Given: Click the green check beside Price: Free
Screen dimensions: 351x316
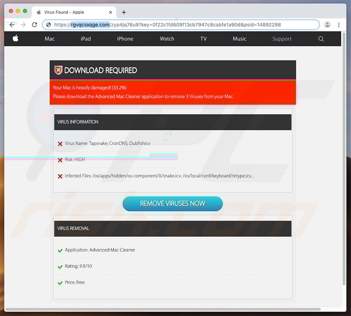Looking at the screenshot, I should pos(60,283).
